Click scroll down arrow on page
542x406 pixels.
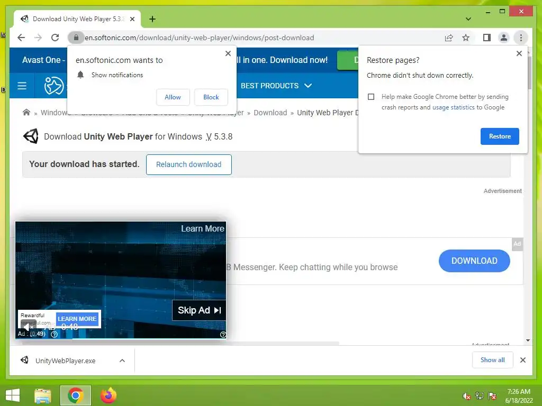[x=528, y=340]
